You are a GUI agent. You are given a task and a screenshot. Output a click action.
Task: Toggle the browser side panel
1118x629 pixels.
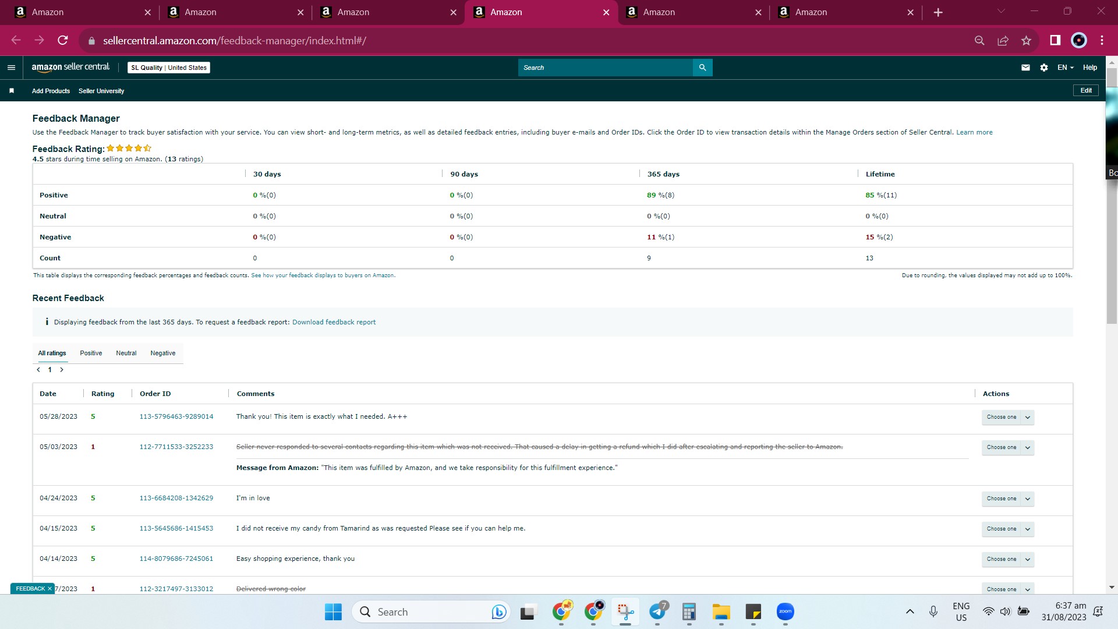coord(1055,40)
